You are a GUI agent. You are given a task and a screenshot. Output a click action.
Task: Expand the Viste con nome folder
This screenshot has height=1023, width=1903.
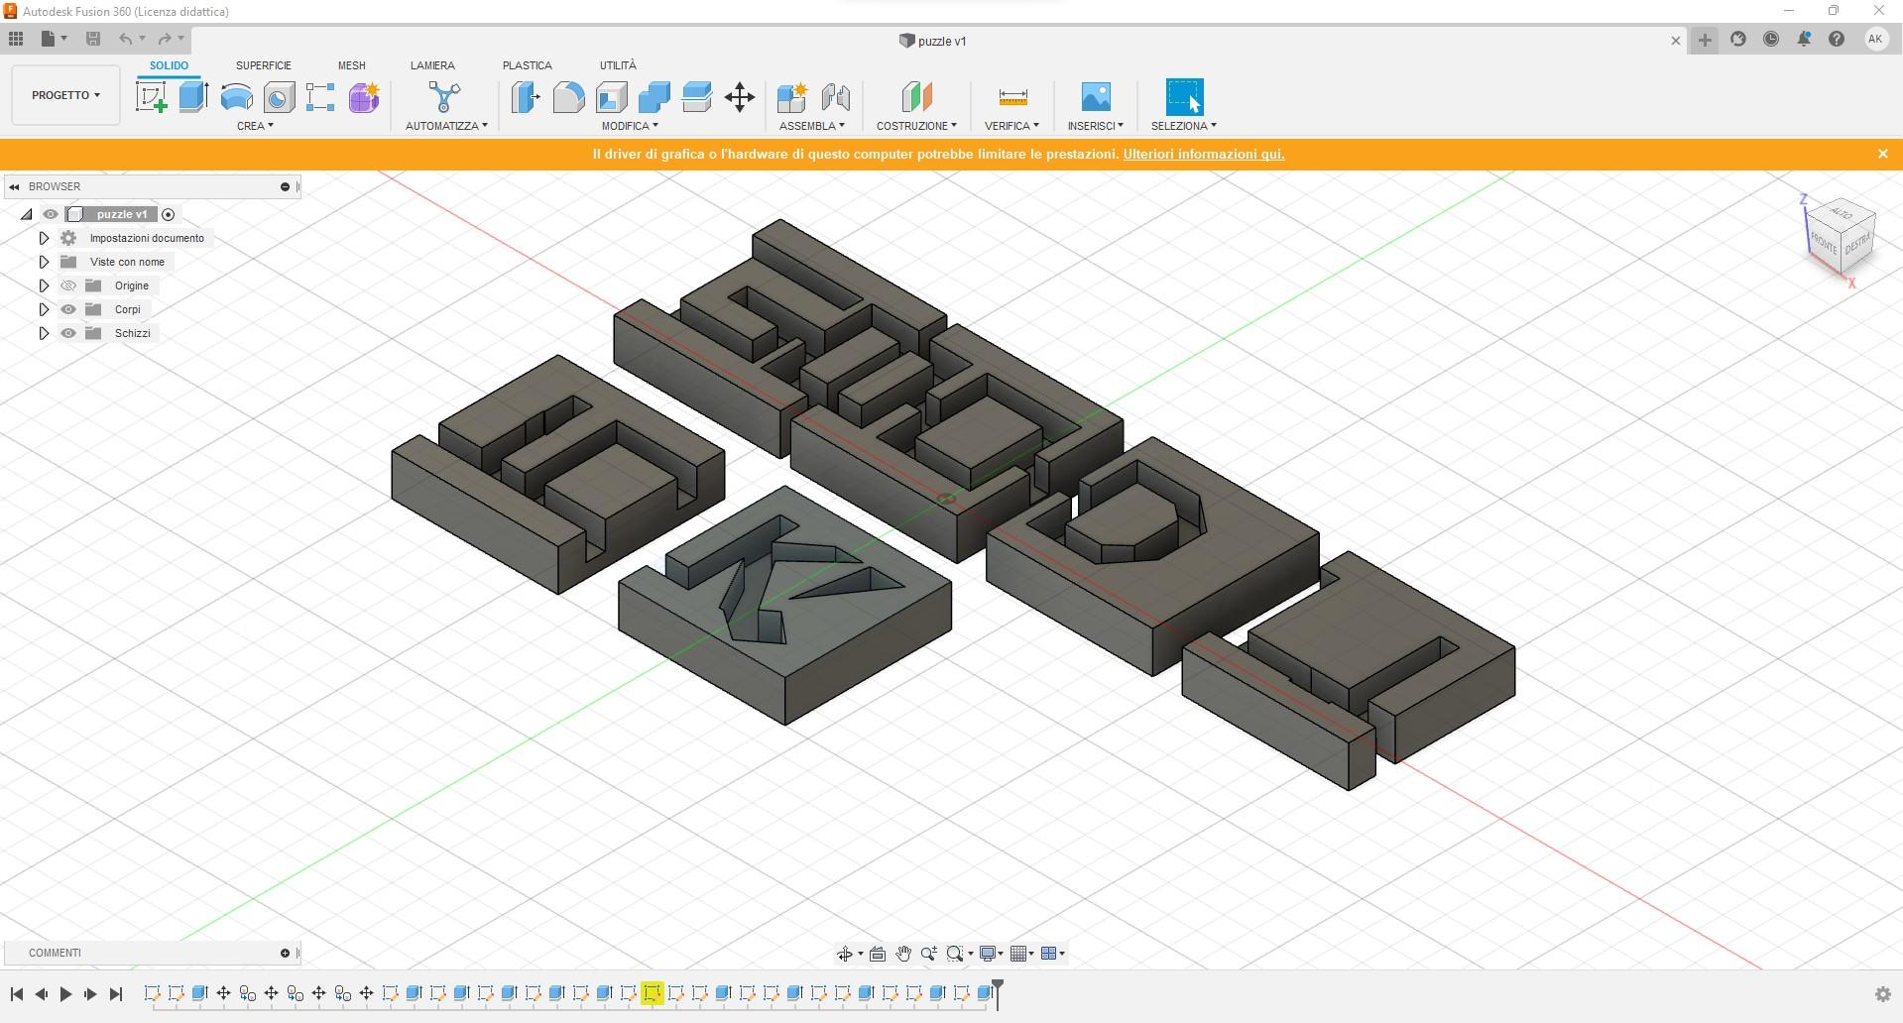coord(44,262)
